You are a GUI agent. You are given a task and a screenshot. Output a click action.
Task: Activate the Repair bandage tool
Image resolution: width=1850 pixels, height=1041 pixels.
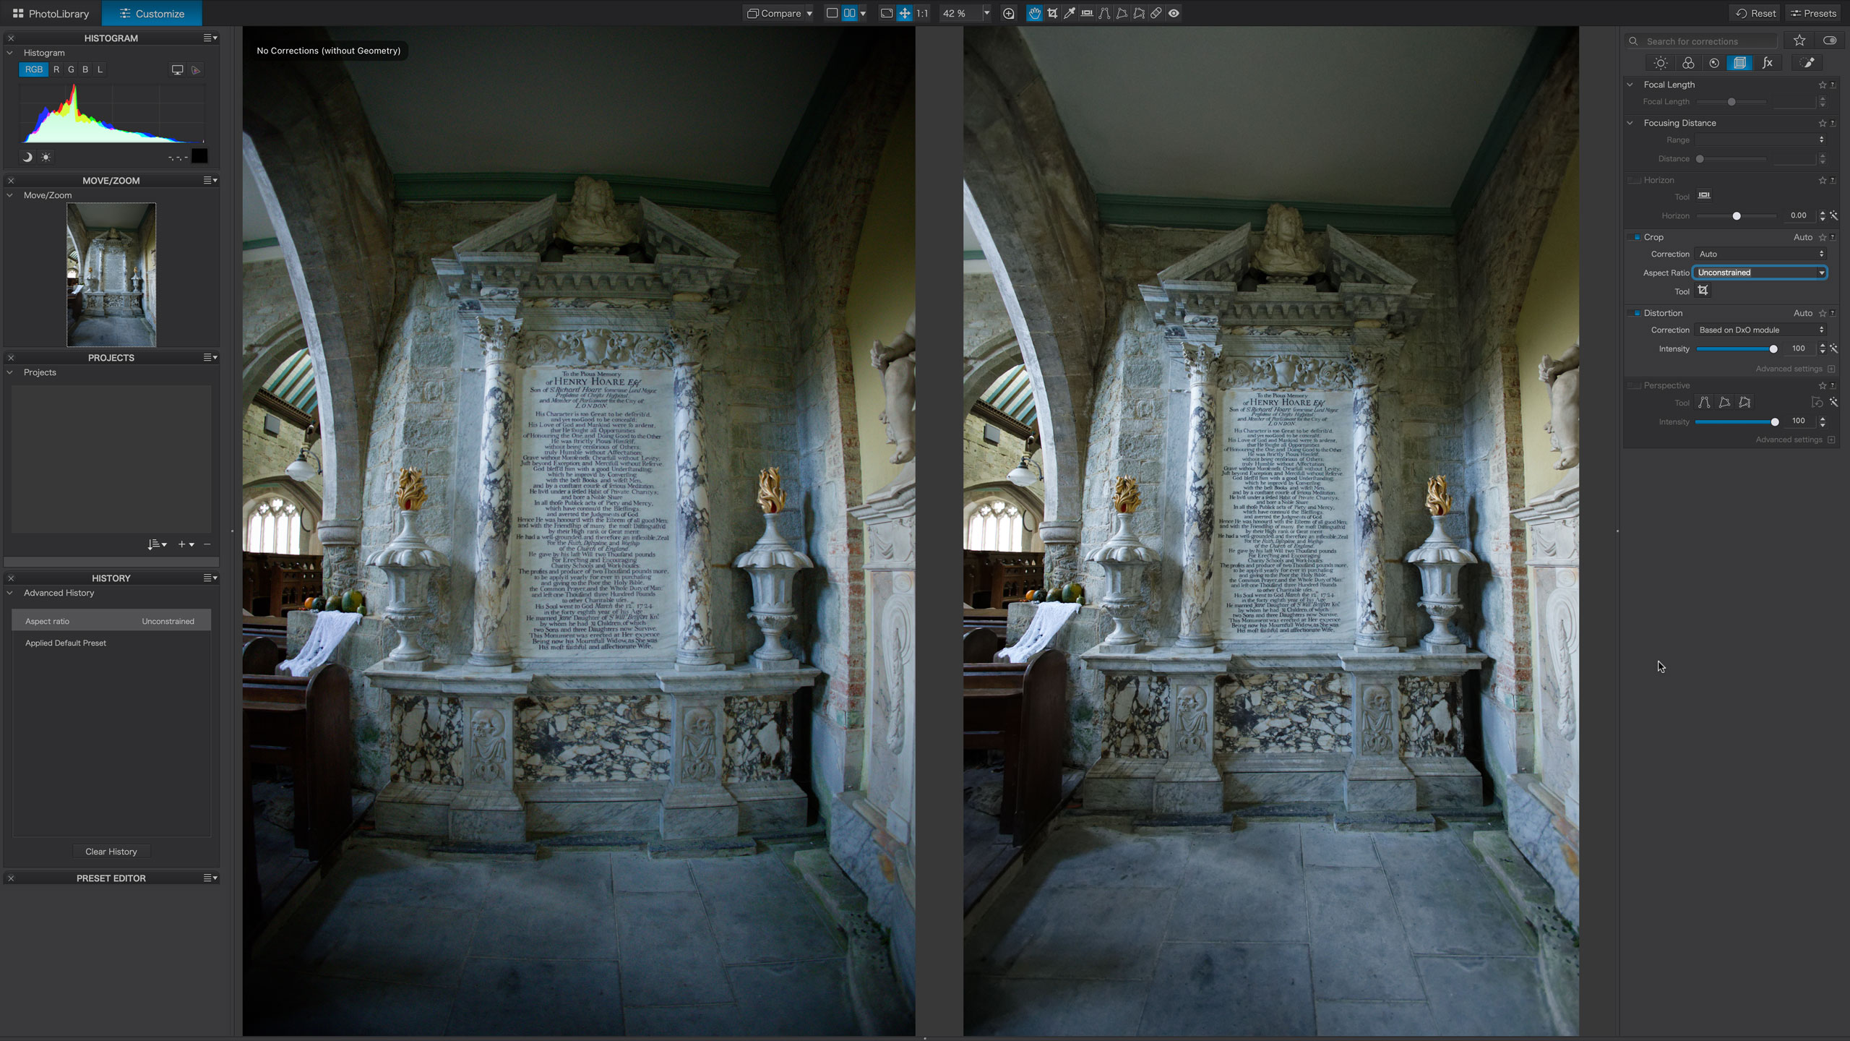click(x=1156, y=13)
